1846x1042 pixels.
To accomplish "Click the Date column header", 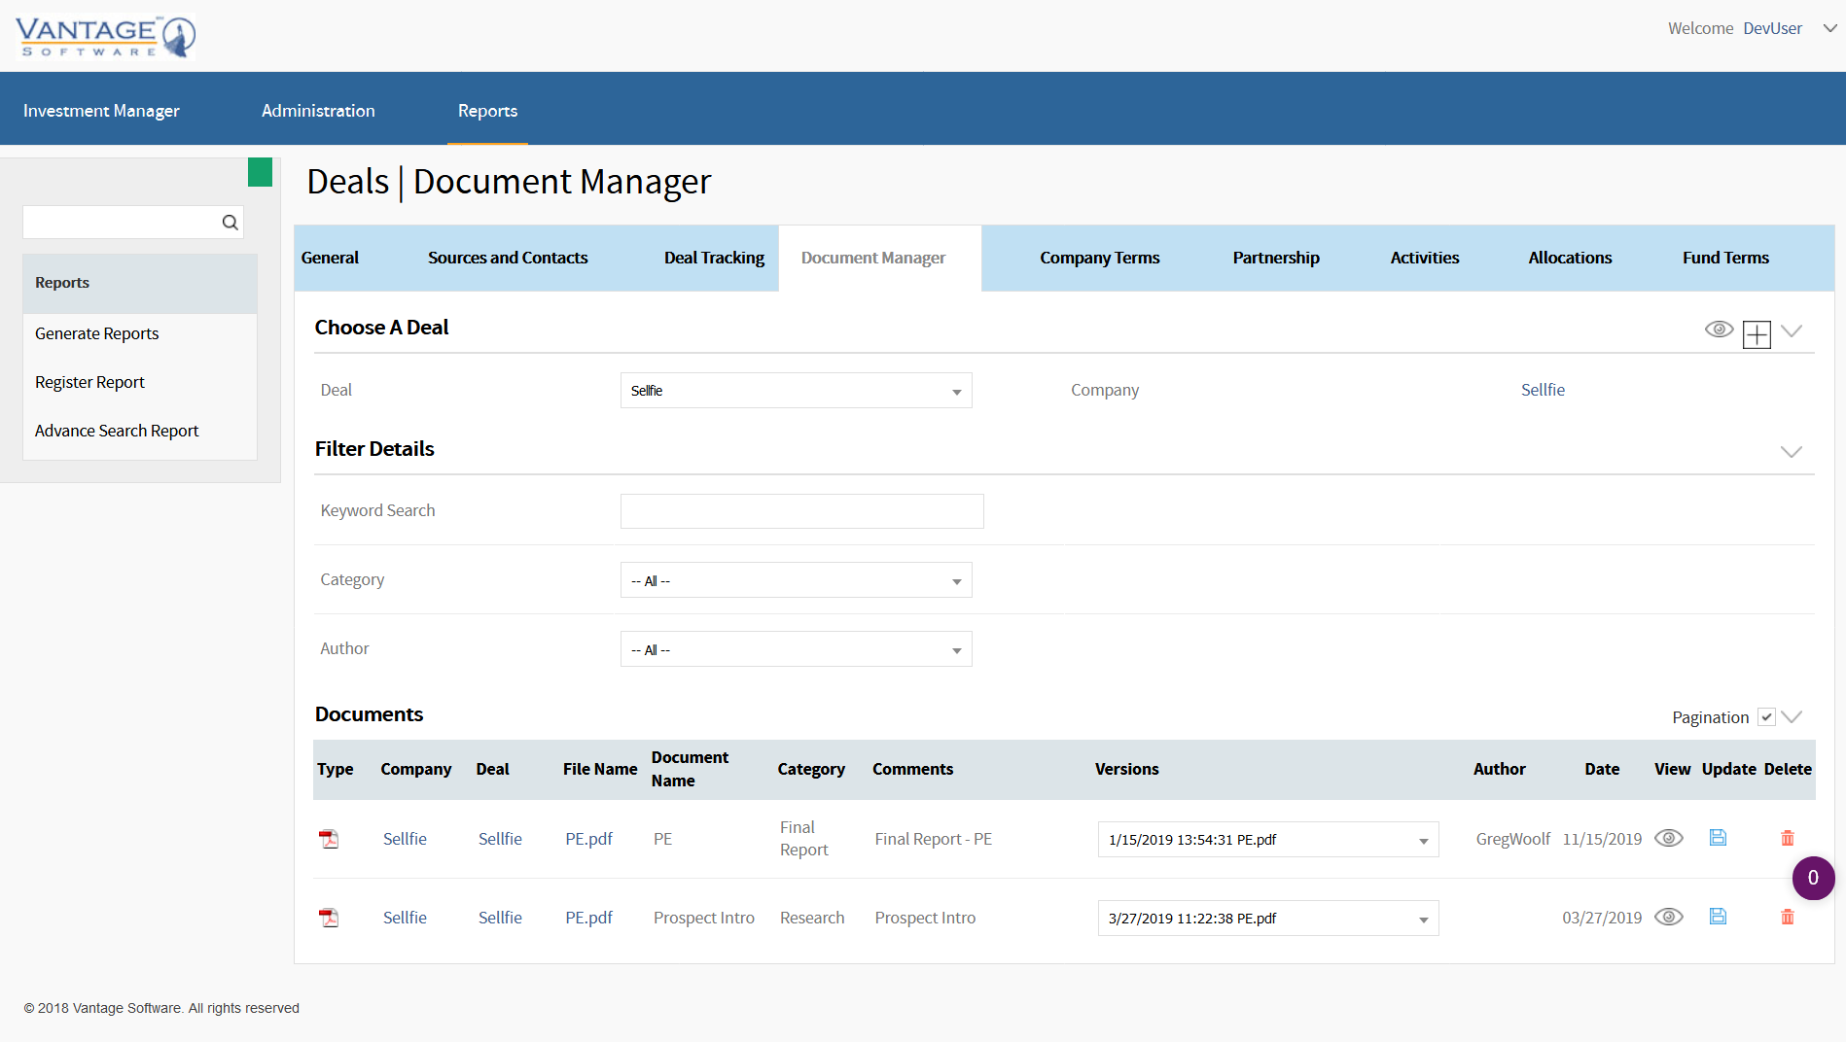I will tap(1602, 769).
